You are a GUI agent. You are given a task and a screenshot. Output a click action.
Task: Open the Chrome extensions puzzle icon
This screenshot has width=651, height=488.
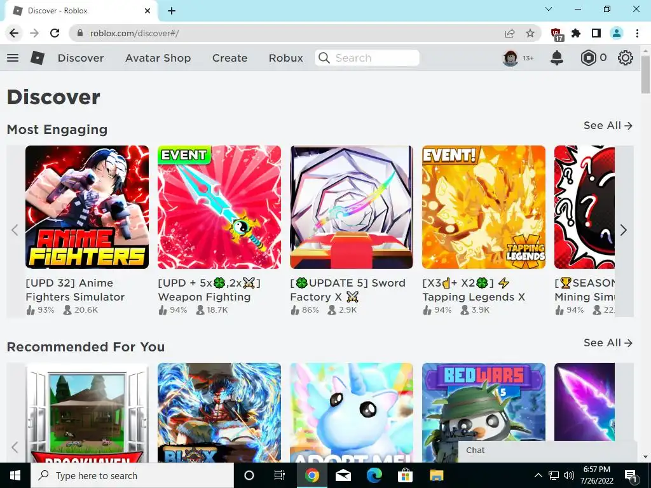576,33
